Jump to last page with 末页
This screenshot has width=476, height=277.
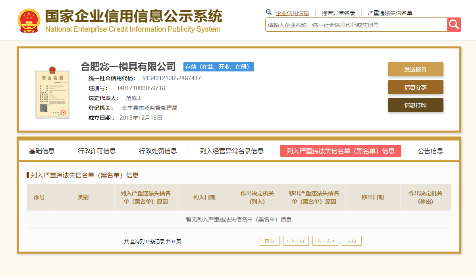coord(351,241)
